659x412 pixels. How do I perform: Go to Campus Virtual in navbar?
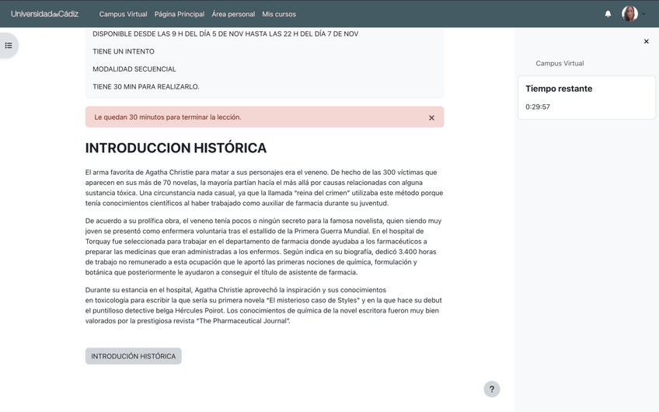(123, 14)
